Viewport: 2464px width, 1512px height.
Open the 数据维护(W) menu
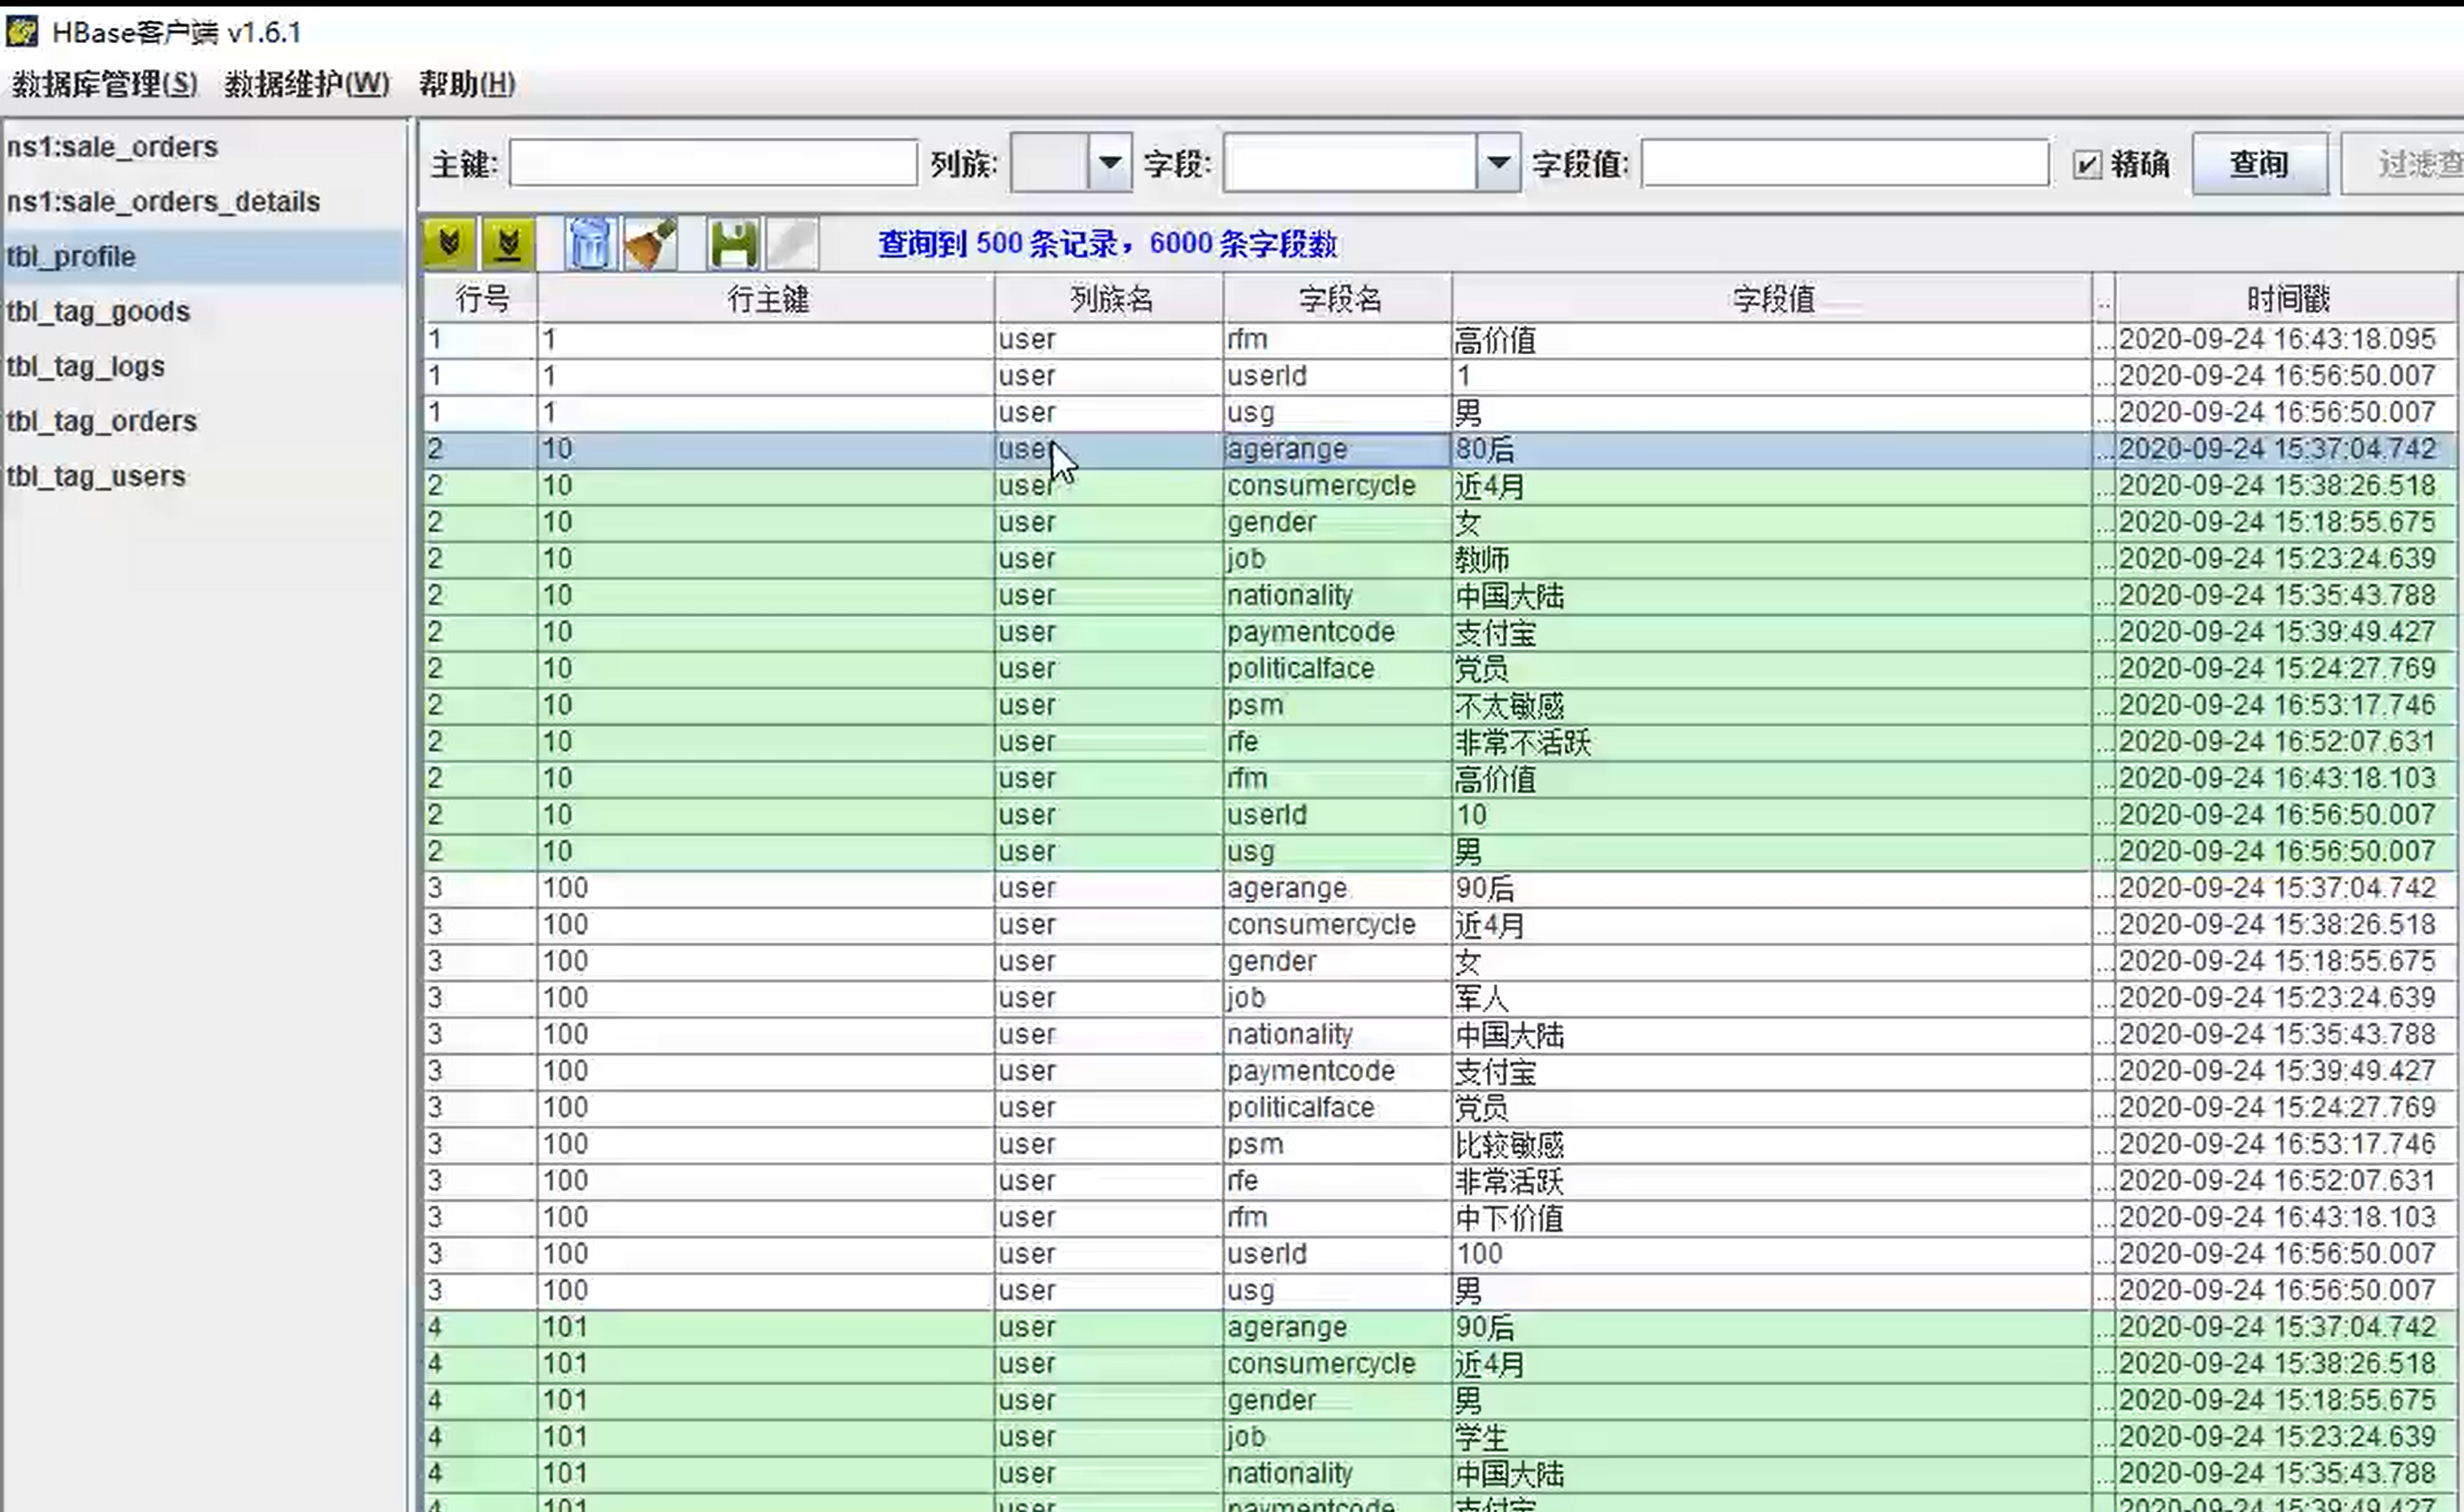[306, 84]
